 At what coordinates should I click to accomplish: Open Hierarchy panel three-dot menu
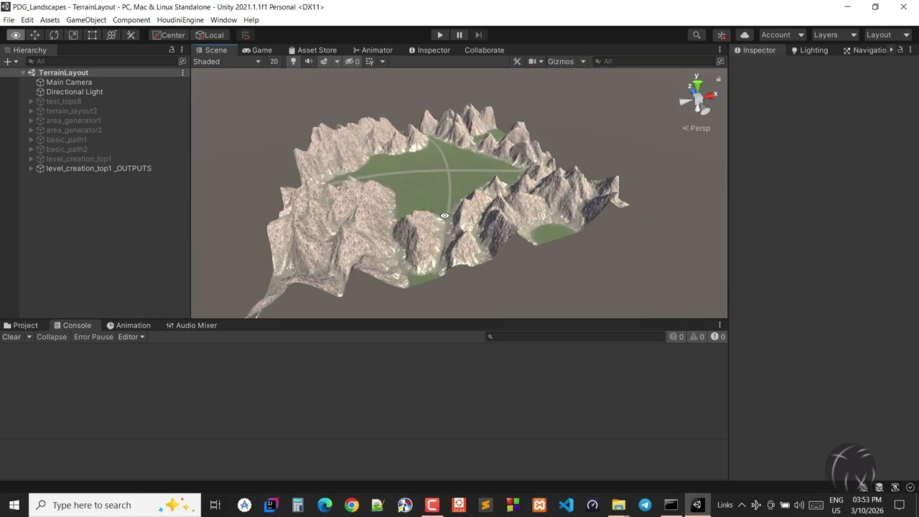coord(182,50)
